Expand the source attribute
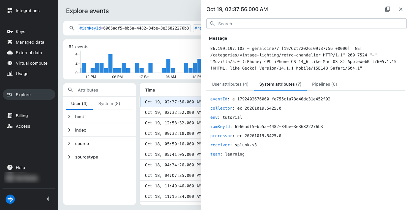This screenshot has width=412, height=210. (x=100, y=143)
